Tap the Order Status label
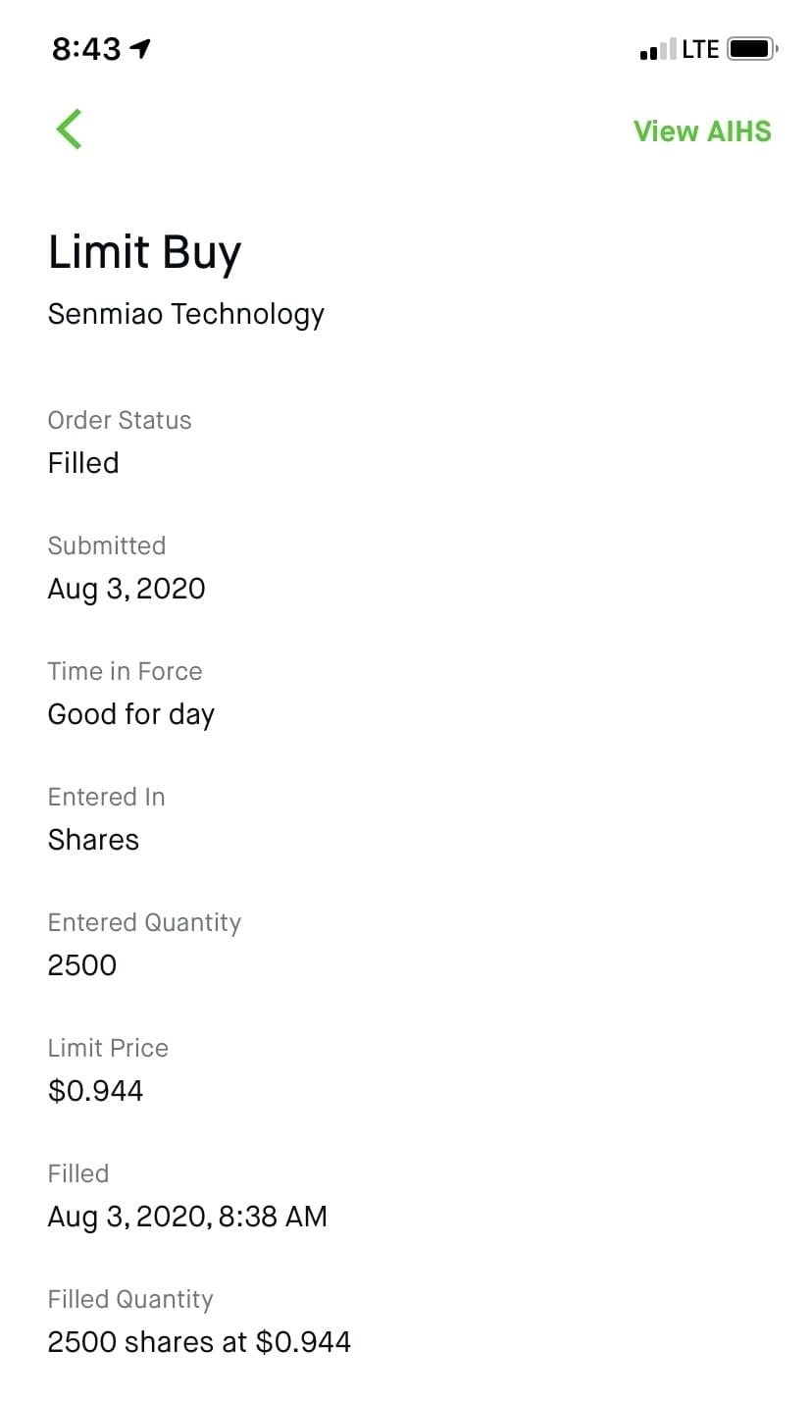Viewport: 812px width, 1402px height. tap(120, 420)
